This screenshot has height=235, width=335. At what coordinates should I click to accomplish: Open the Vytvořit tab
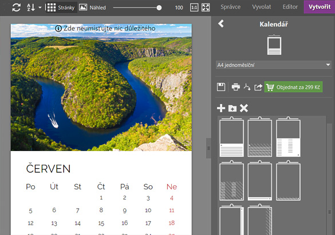tap(320, 7)
